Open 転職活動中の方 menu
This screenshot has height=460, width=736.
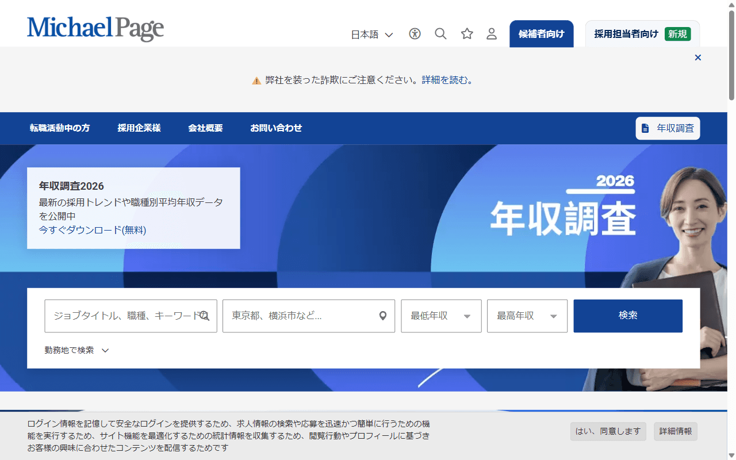tap(60, 128)
